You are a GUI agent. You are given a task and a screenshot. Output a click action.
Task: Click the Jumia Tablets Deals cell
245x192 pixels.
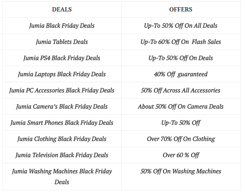(x=62, y=42)
